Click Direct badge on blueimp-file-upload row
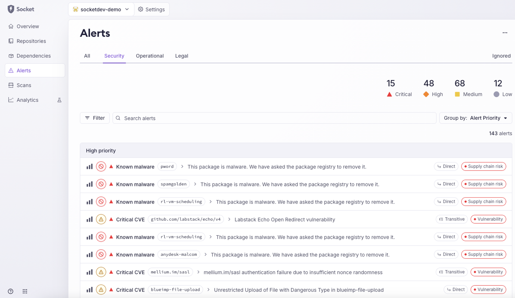 (x=455, y=290)
